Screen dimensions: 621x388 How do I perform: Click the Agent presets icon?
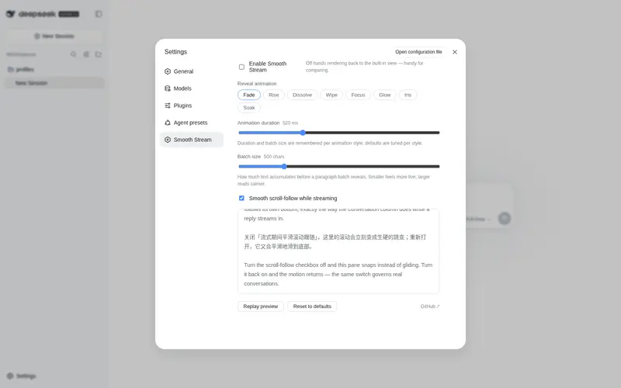click(x=168, y=123)
